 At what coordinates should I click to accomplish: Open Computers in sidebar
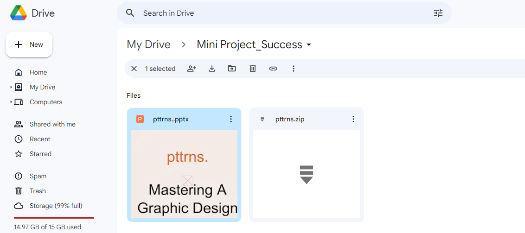tap(46, 102)
